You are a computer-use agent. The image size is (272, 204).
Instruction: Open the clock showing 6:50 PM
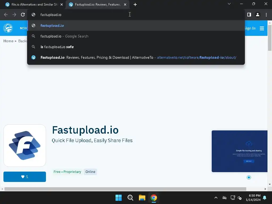pos(253,198)
